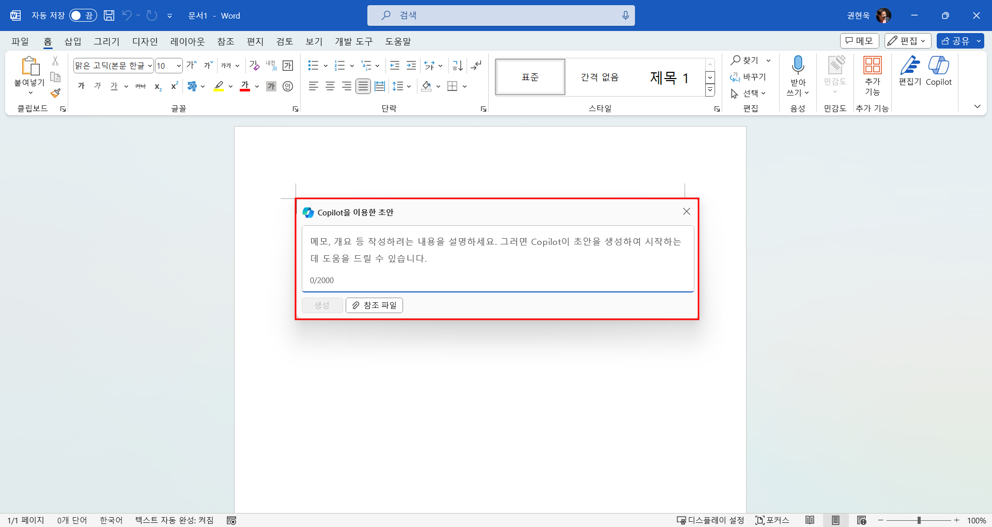Image resolution: width=992 pixels, height=527 pixels.
Task: Toggle subscript formatting
Action: point(158,86)
